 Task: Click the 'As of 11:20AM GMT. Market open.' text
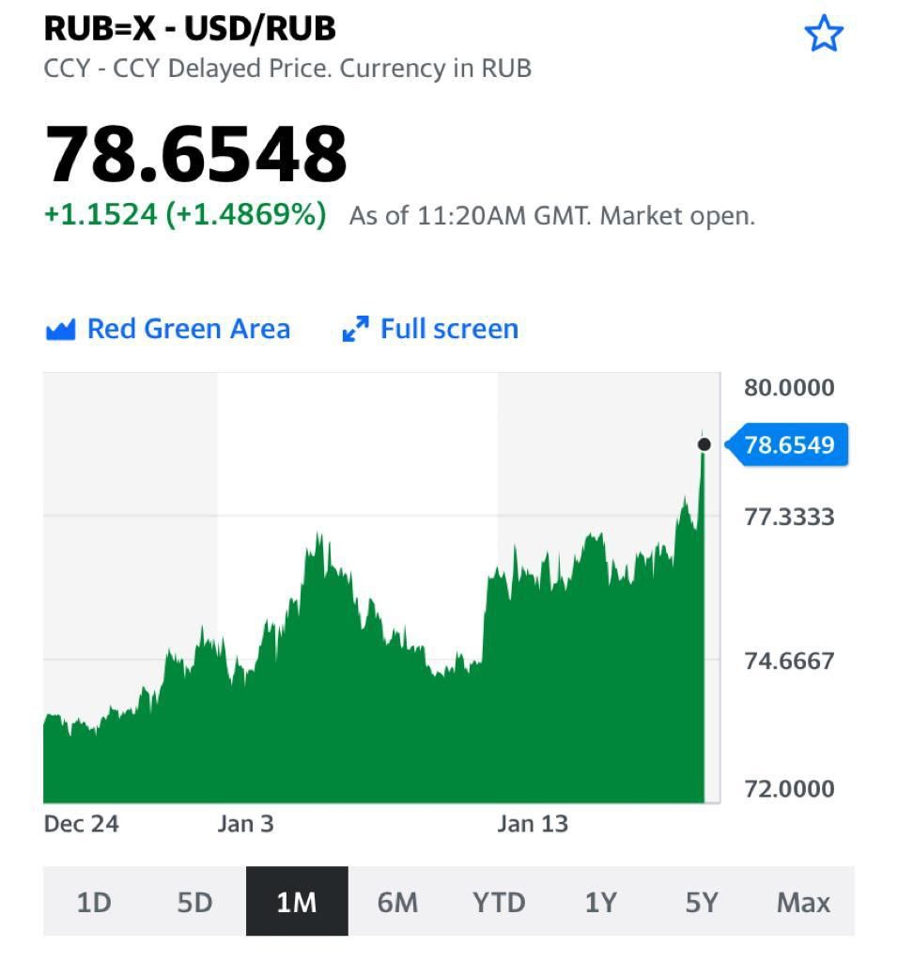click(x=552, y=216)
